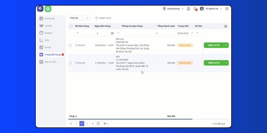
Task: Click the Thông tin giao hàng filter field
Action: coord(134,34)
